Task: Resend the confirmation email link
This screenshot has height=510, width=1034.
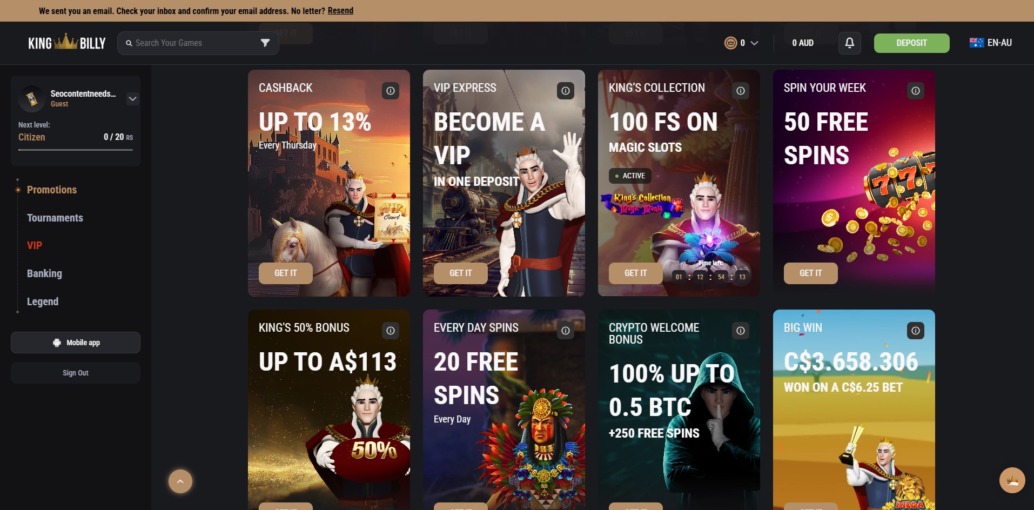Action: pos(340,11)
